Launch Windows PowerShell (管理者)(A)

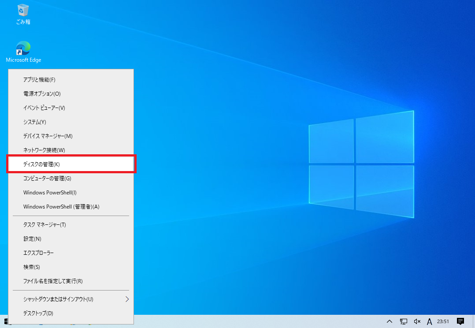tap(71, 207)
